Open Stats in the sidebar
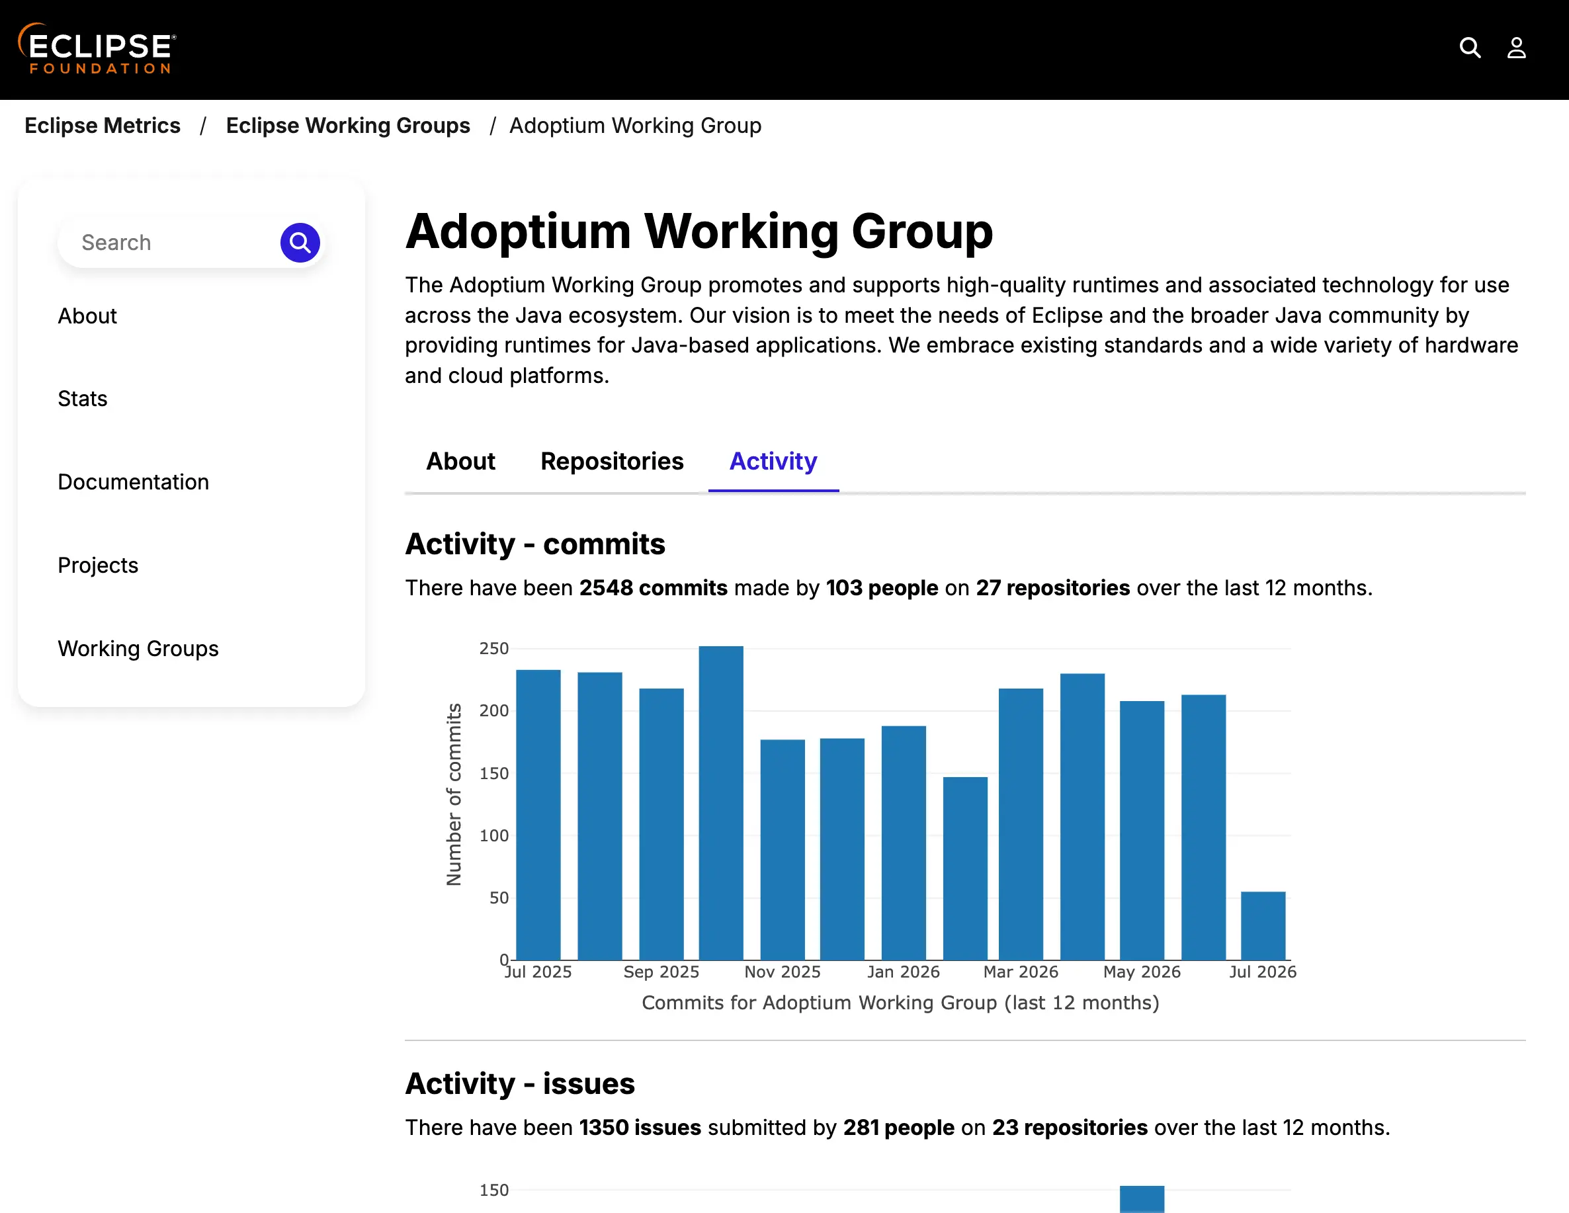This screenshot has height=1213, width=1569. (x=83, y=399)
